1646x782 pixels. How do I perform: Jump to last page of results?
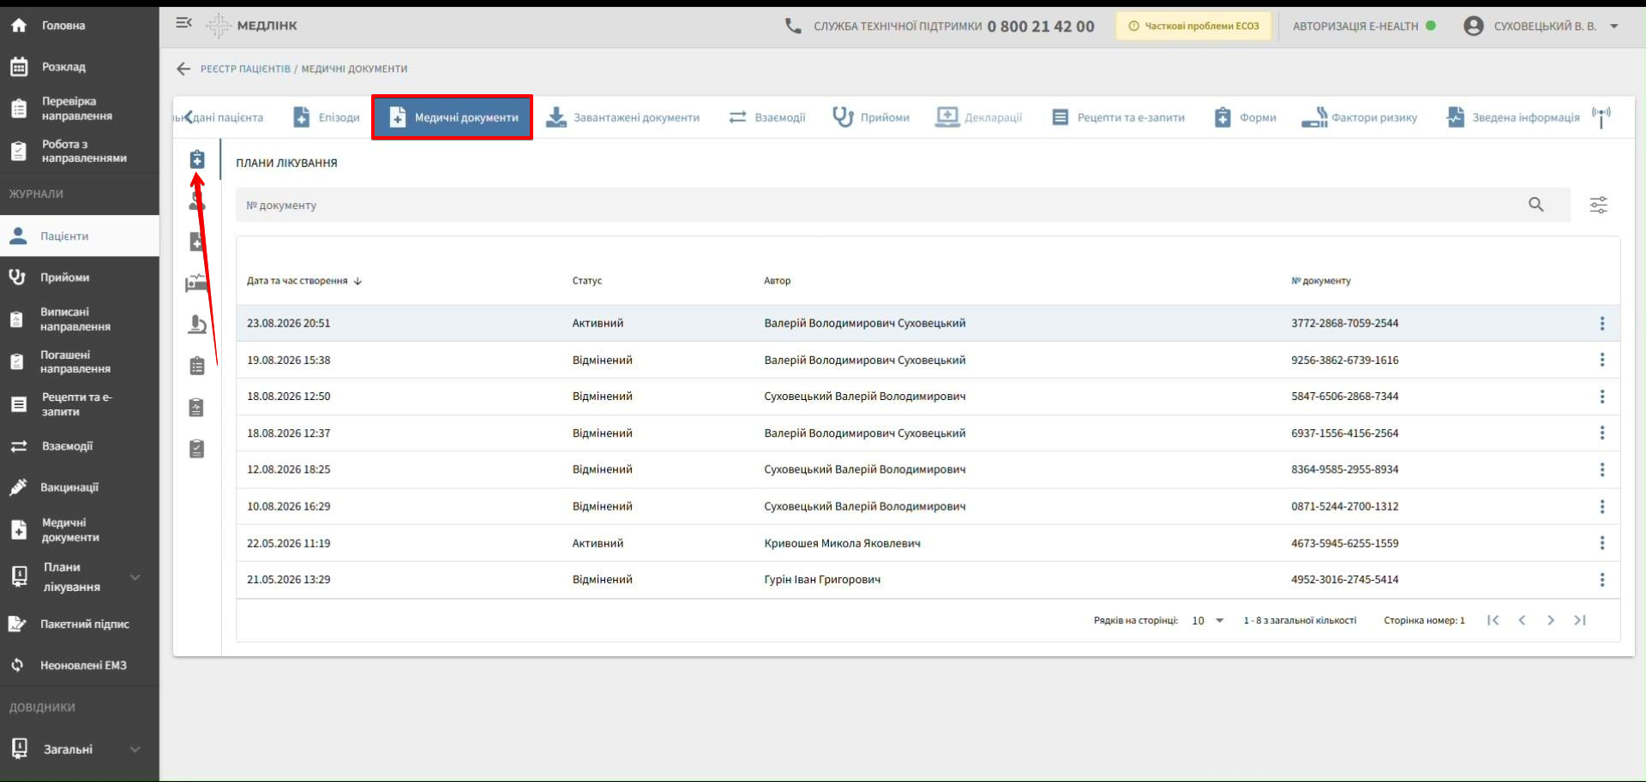pos(1580,620)
